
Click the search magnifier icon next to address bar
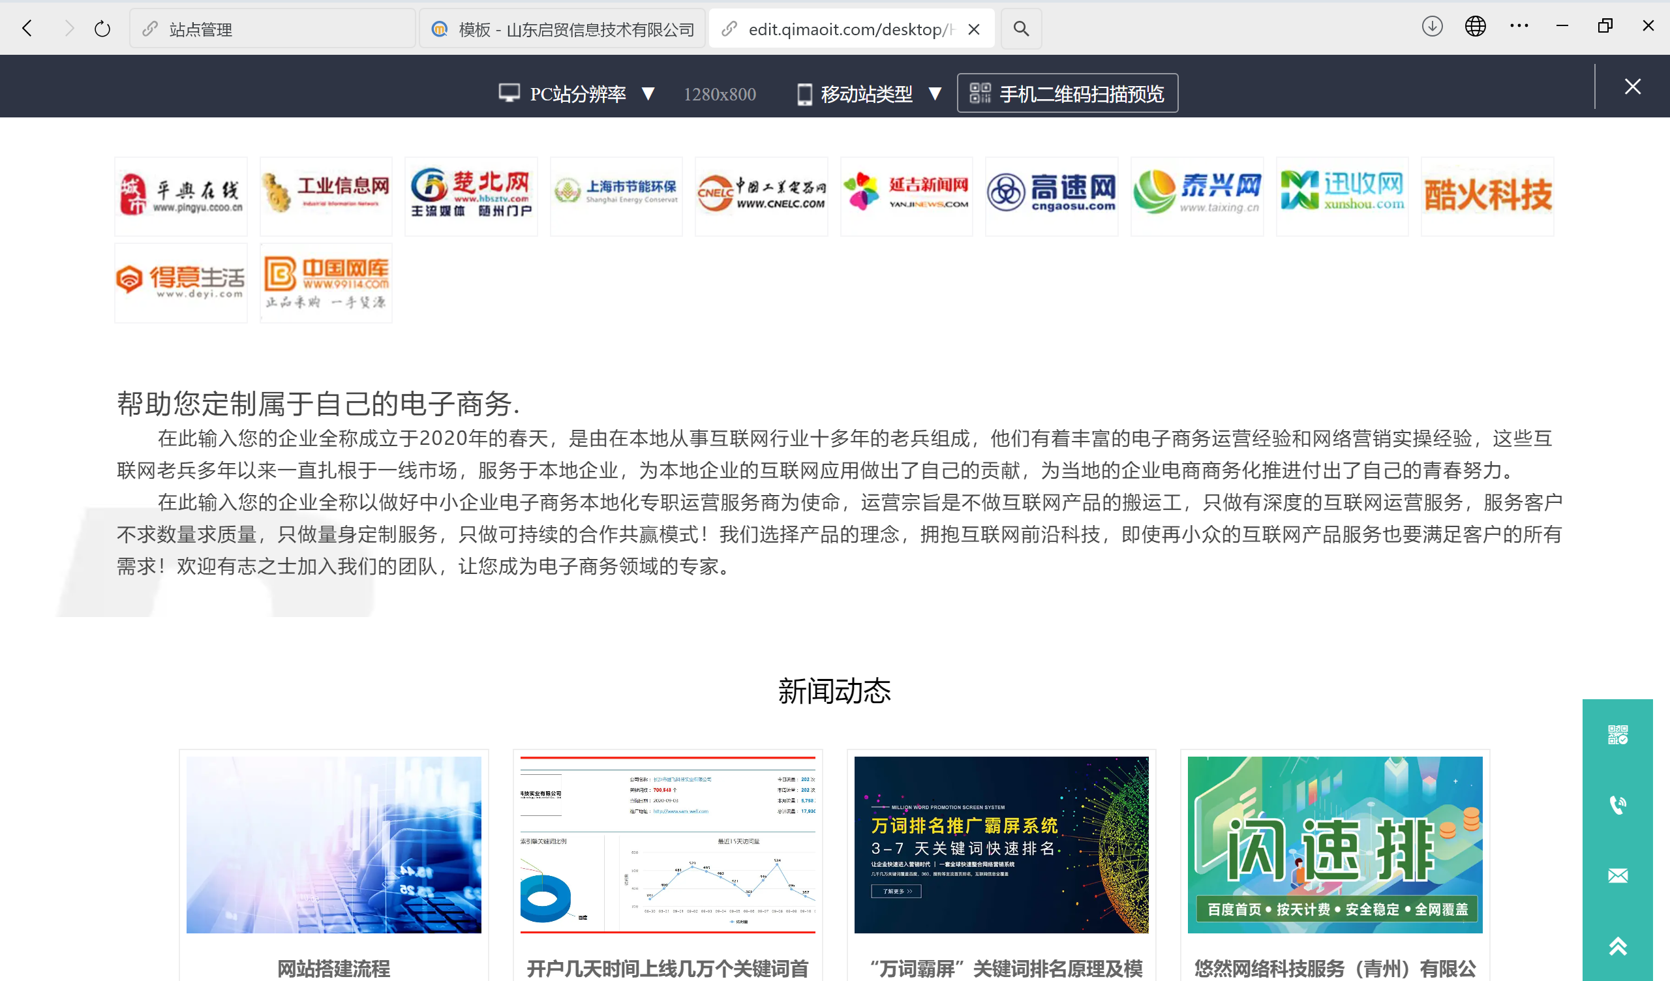point(1020,29)
